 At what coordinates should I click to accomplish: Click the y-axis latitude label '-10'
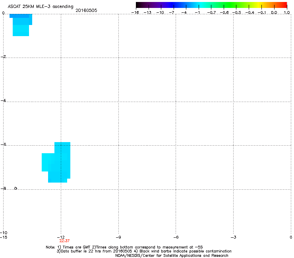click(x=4, y=233)
